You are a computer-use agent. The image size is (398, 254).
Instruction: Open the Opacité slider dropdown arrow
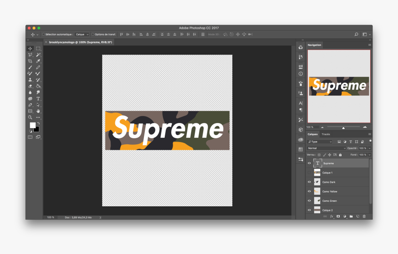coord(370,148)
